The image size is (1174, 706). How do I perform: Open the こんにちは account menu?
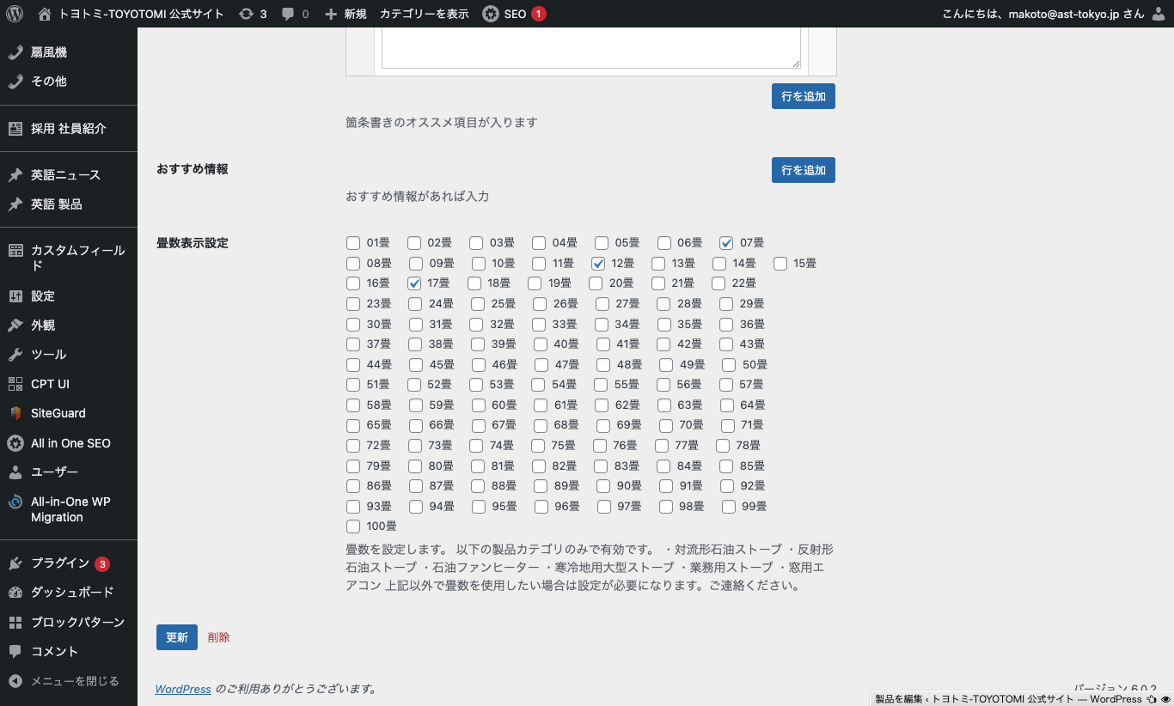click(x=1055, y=14)
